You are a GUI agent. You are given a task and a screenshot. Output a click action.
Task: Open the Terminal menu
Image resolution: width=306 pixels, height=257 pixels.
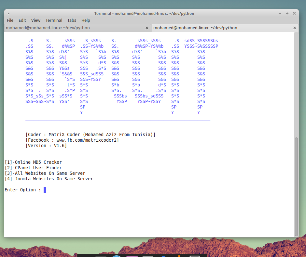coord(54,20)
